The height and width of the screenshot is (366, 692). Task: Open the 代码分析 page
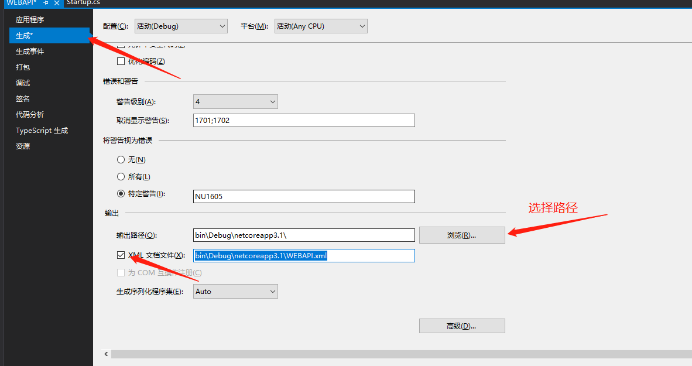point(30,115)
